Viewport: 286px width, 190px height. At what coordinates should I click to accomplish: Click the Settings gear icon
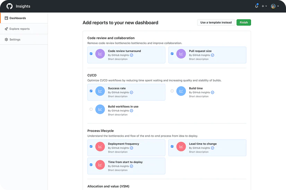coord(6,39)
